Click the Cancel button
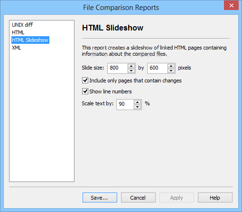The image size is (242, 212). pos(138,198)
